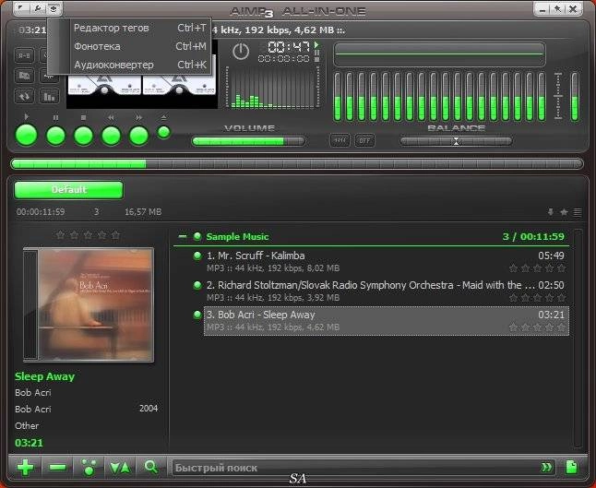
Task: Select track 2. Richard Stoltzman/Slovak Radio Symphony
Action: [387, 292]
